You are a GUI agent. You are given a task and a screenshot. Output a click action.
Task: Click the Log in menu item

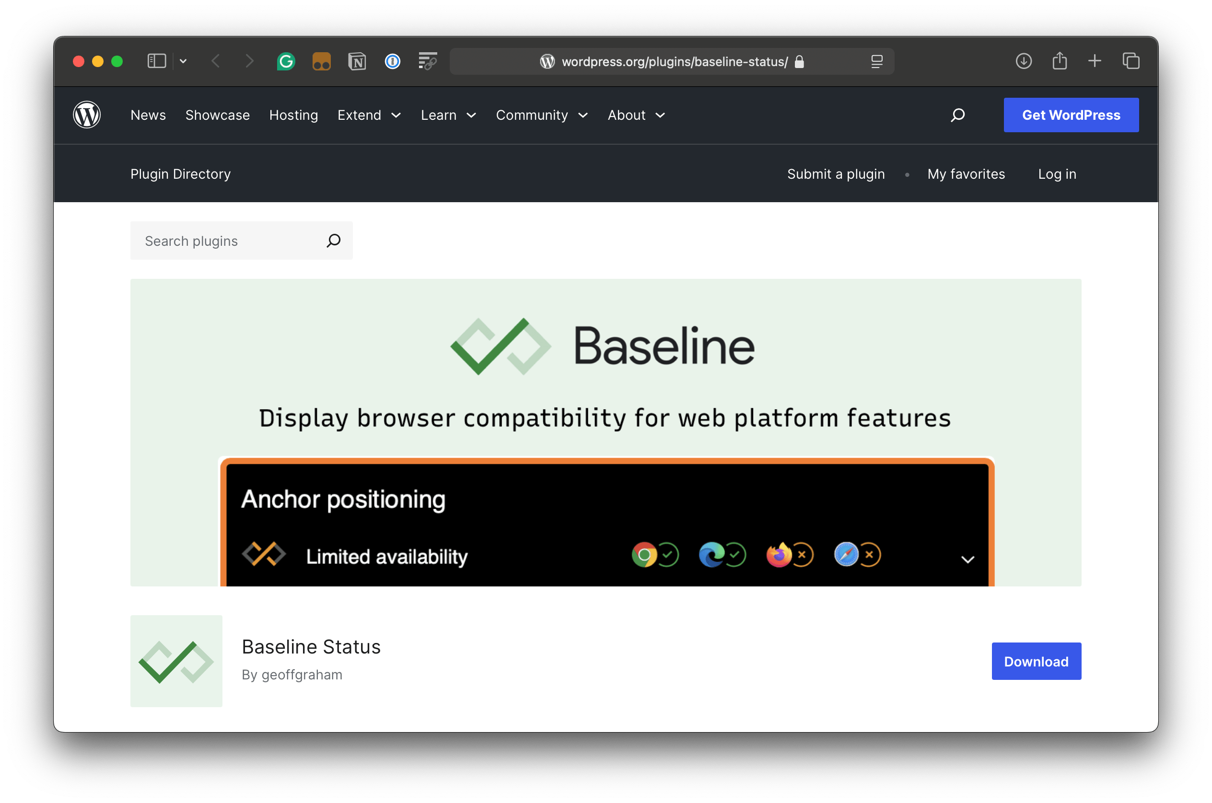[1056, 174]
